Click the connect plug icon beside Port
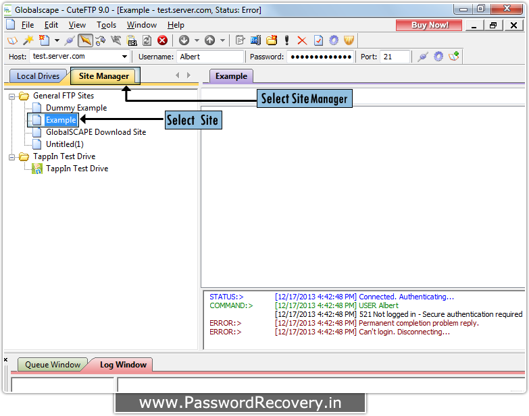Viewport: 529px width, 416px height. pos(423,57)
